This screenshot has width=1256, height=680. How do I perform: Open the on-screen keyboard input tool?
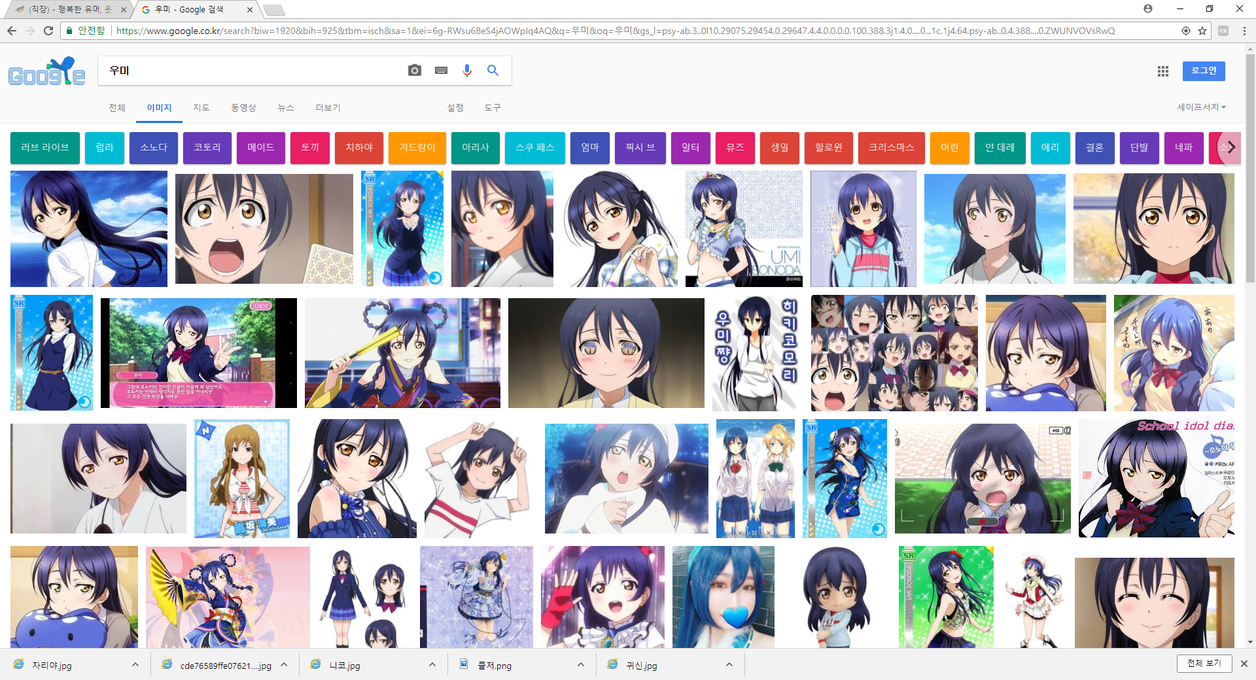tap(442, 71)
